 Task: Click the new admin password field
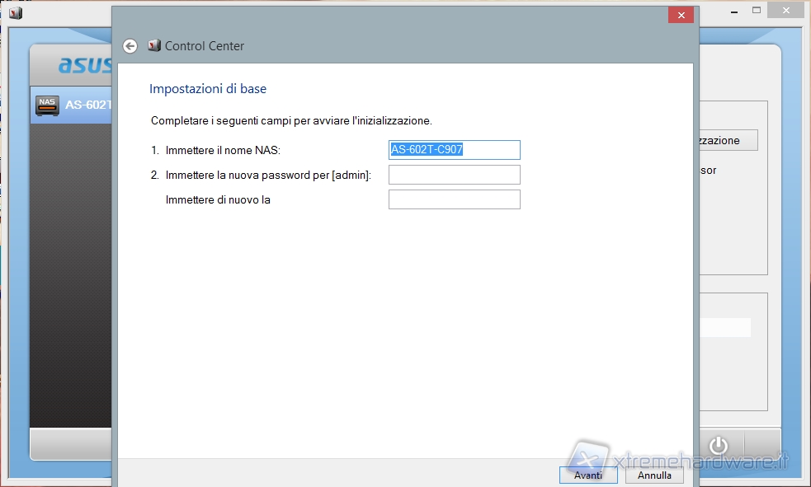click(454, 175)
